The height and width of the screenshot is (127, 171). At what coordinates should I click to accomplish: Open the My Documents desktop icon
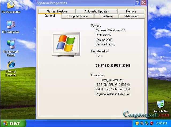[x=11, y=6]
